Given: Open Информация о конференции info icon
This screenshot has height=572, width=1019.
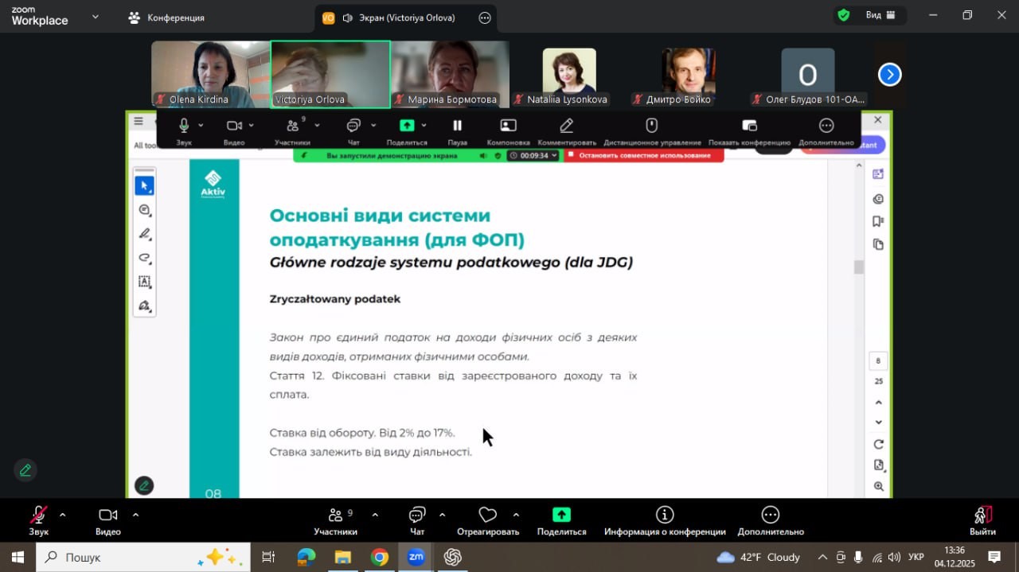Looking at the screenshot, I should click(x=665, y=516).
